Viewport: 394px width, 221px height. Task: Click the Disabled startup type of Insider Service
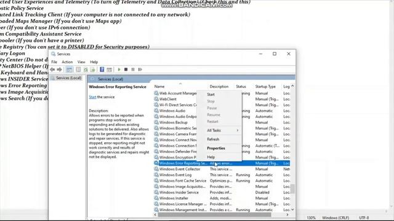click(262, 192)
